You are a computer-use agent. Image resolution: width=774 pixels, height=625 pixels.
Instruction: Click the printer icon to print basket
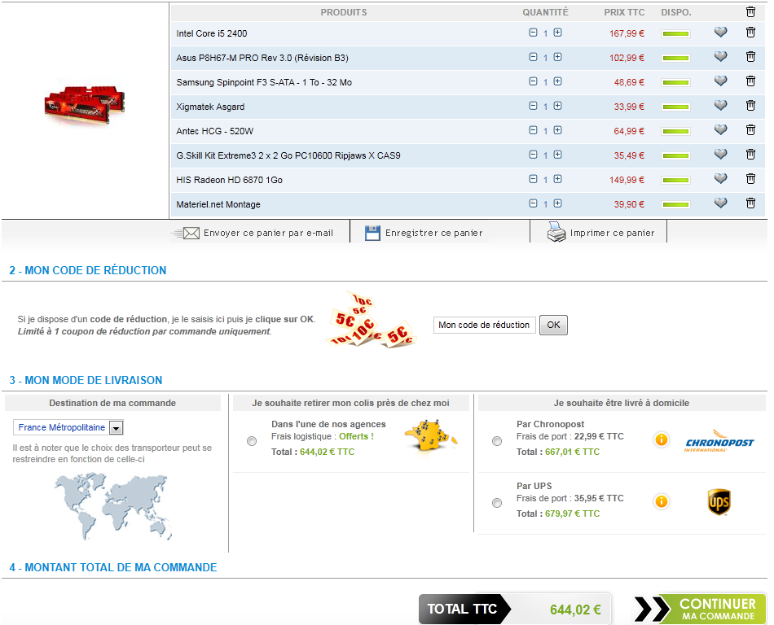click(x=556, y=233)
